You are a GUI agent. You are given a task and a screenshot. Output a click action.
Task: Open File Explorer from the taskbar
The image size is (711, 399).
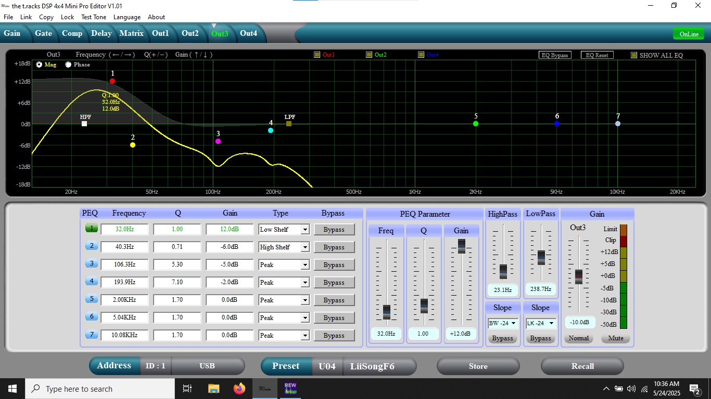213,389
